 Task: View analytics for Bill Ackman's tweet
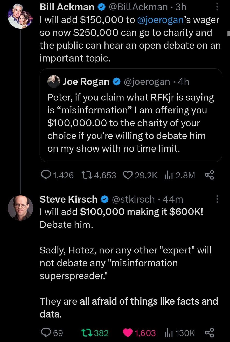tap(169, 176)
